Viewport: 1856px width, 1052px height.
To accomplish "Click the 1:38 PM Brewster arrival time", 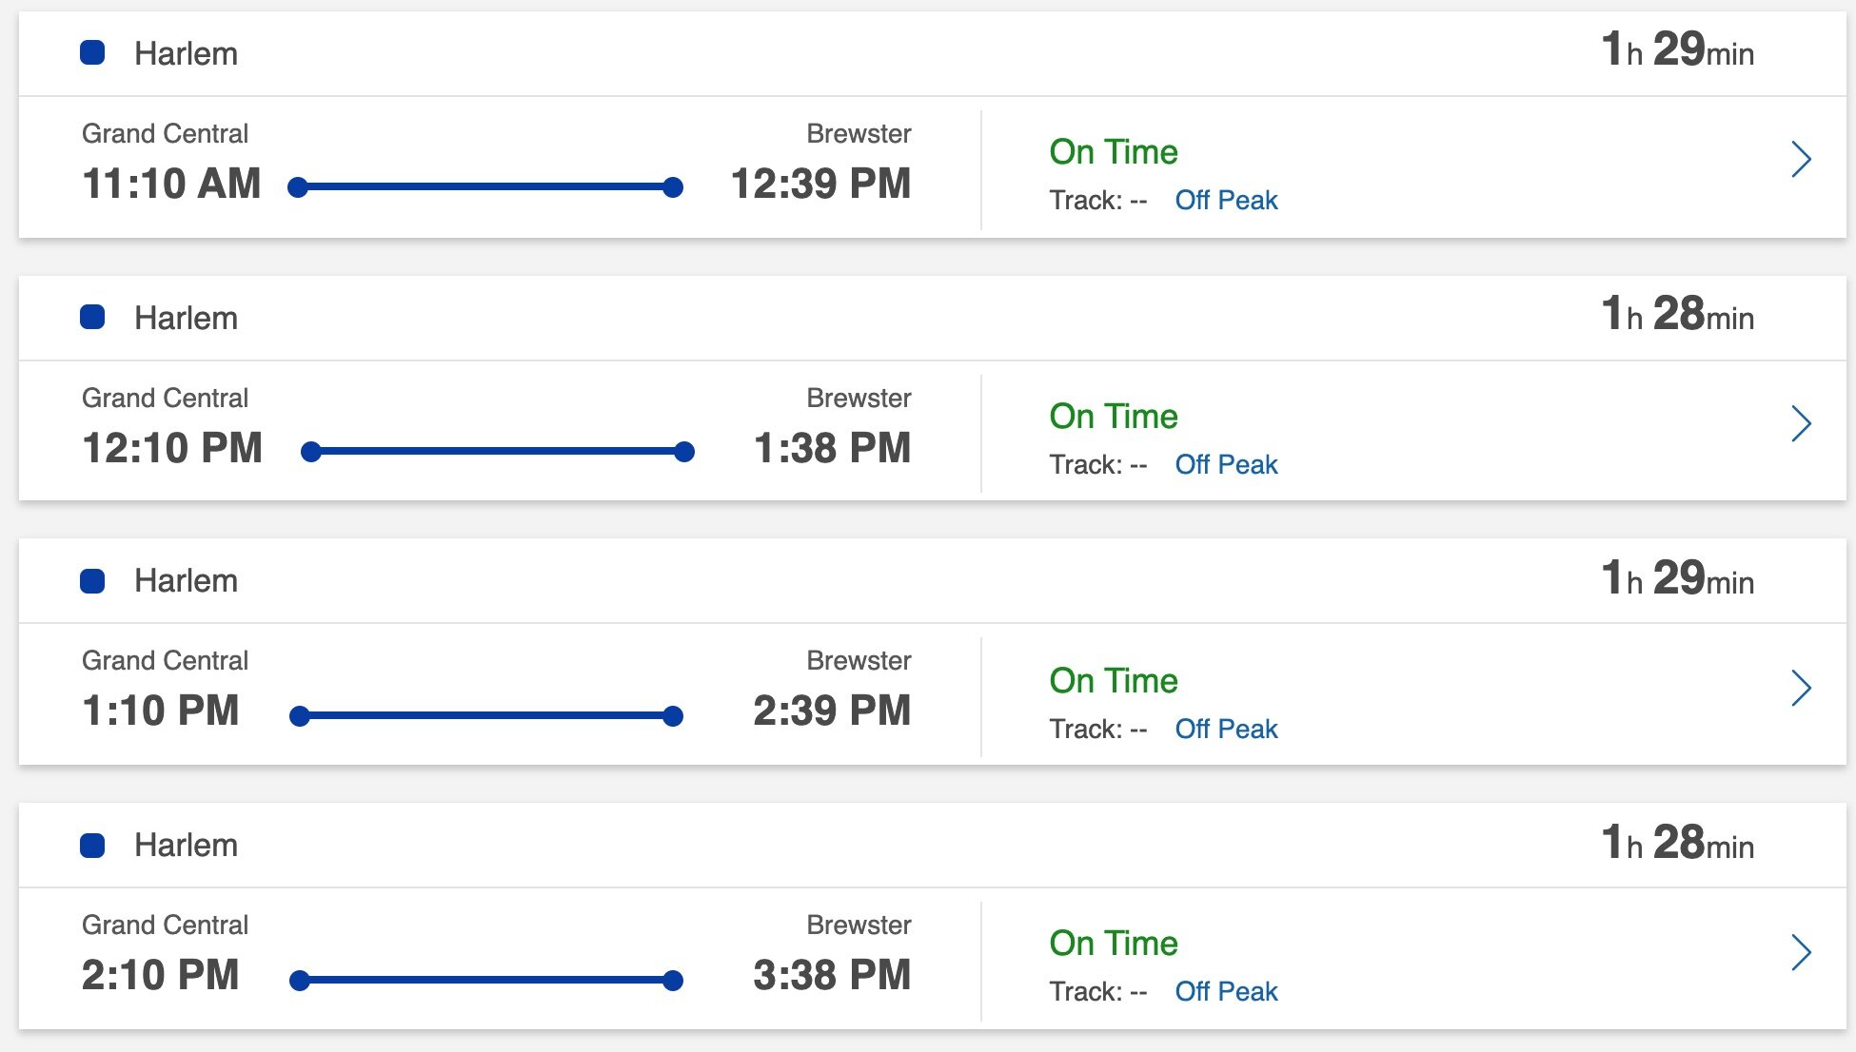I will tap(832, 448).
